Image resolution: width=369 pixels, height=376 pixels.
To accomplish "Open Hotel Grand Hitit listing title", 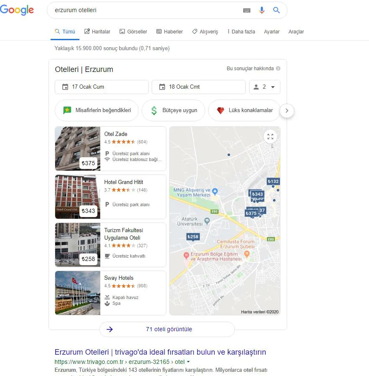I will coord(124,182).
